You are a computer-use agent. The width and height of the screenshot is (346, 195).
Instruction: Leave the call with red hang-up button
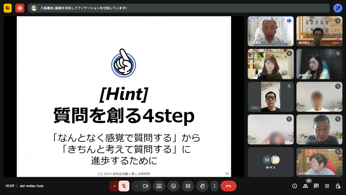[x=228, y=186]
